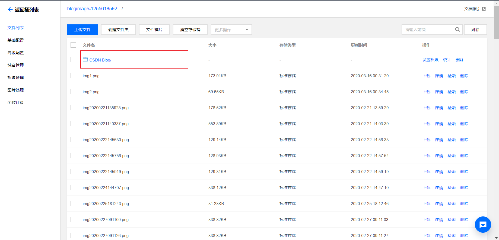Click 检索 for img2.png

452,92
